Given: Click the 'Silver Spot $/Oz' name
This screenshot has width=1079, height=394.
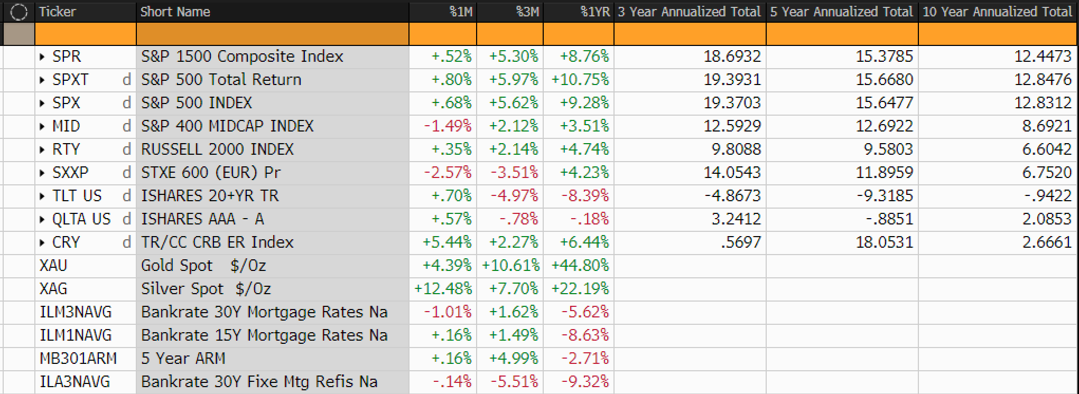Looking at the screenshot, I should [x=206, y=289].
